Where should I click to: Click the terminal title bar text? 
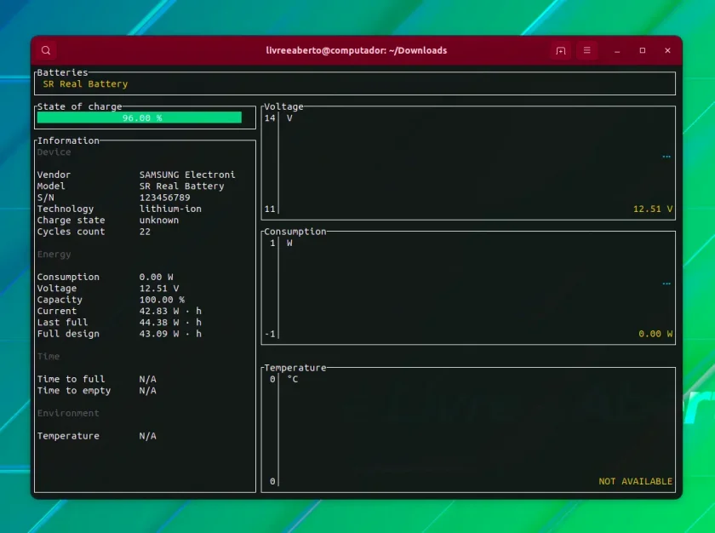pyautogui.click(x=356, y=50)
